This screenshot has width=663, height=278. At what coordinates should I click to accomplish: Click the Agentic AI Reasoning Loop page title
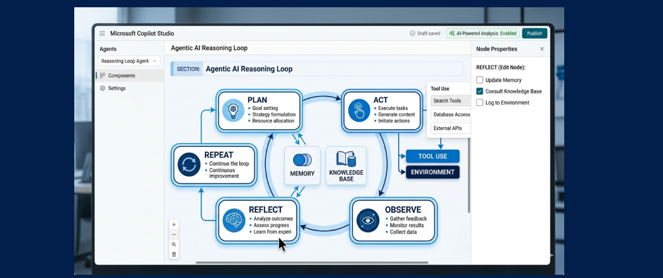coord(210,48)
